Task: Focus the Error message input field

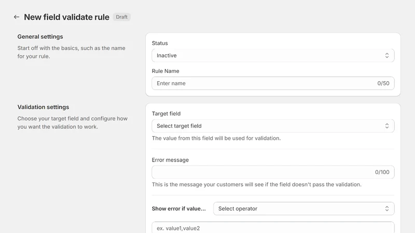Action: coord(273,172)
